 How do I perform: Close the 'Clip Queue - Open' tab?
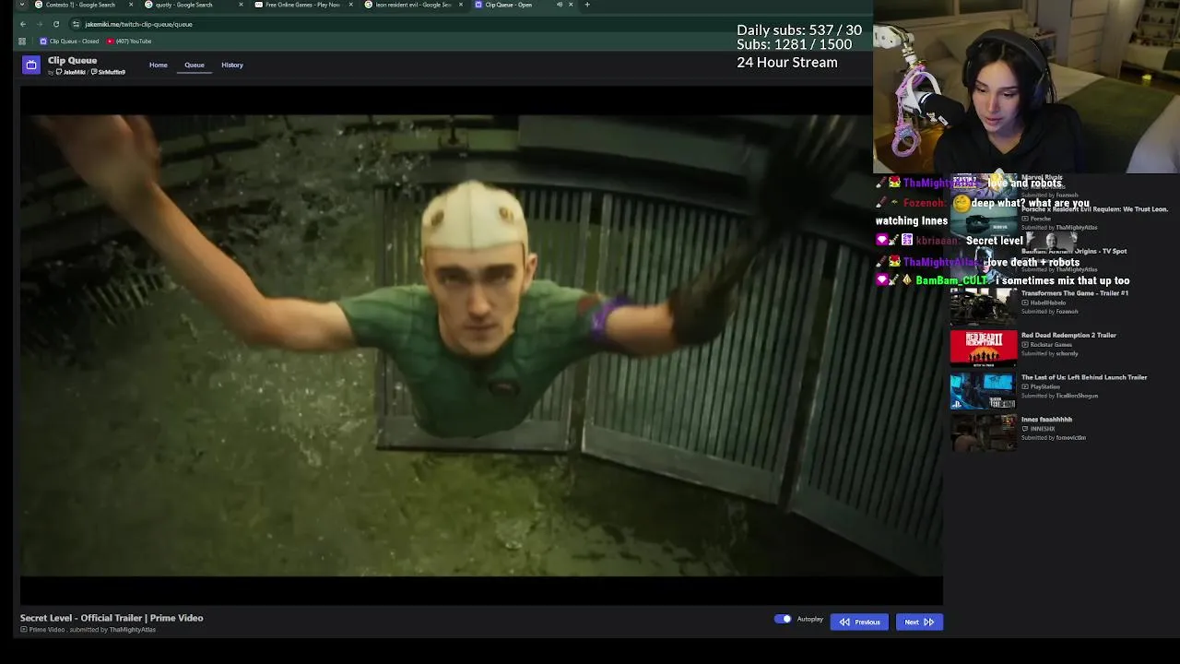click(x=571, y=5)
